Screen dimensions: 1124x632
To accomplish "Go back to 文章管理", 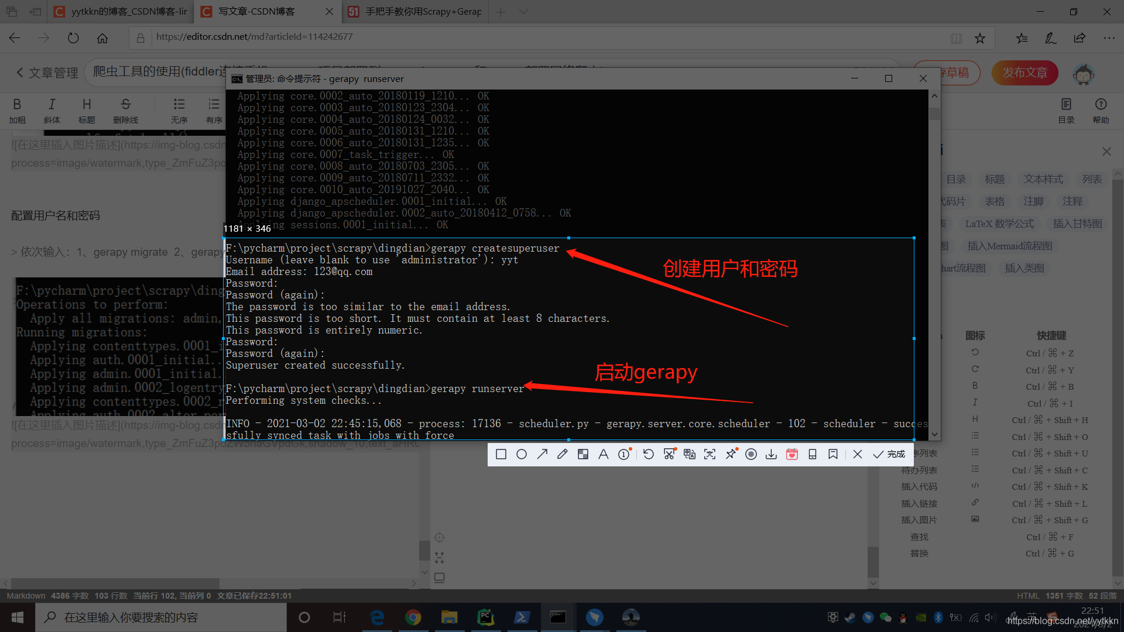I will tap(47, 73).
